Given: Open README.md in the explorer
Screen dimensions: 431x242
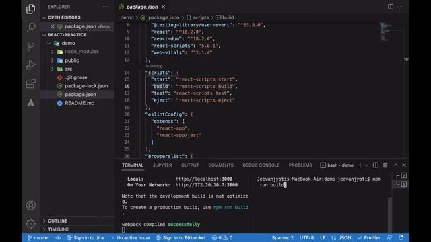Looking at the screenshot, I should pos(79,103).
